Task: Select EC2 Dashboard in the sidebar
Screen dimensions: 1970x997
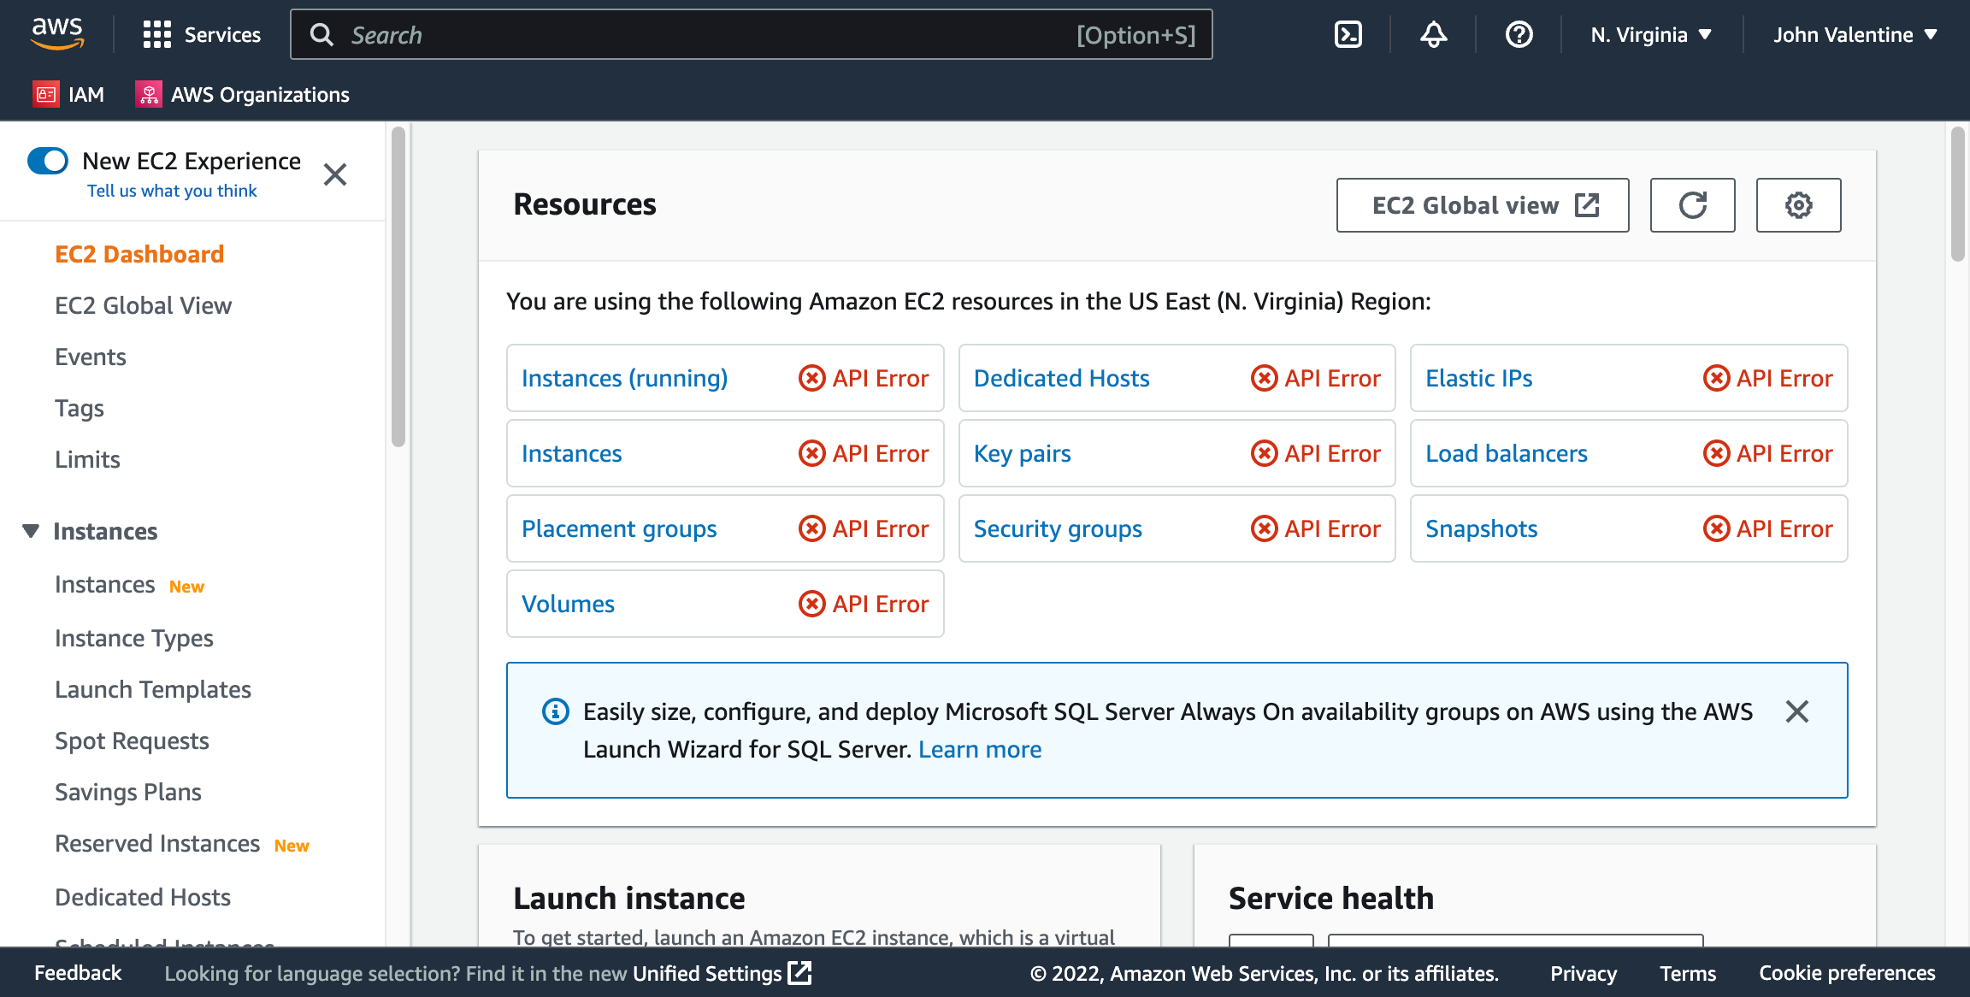Action: coord(139,254)
